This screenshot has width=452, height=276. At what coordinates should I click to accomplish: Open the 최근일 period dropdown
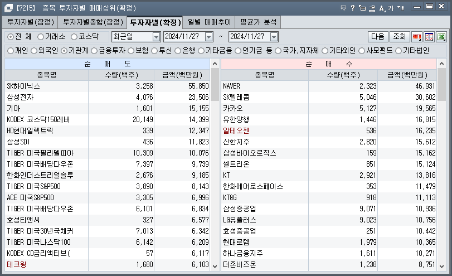tap(156, 37)
